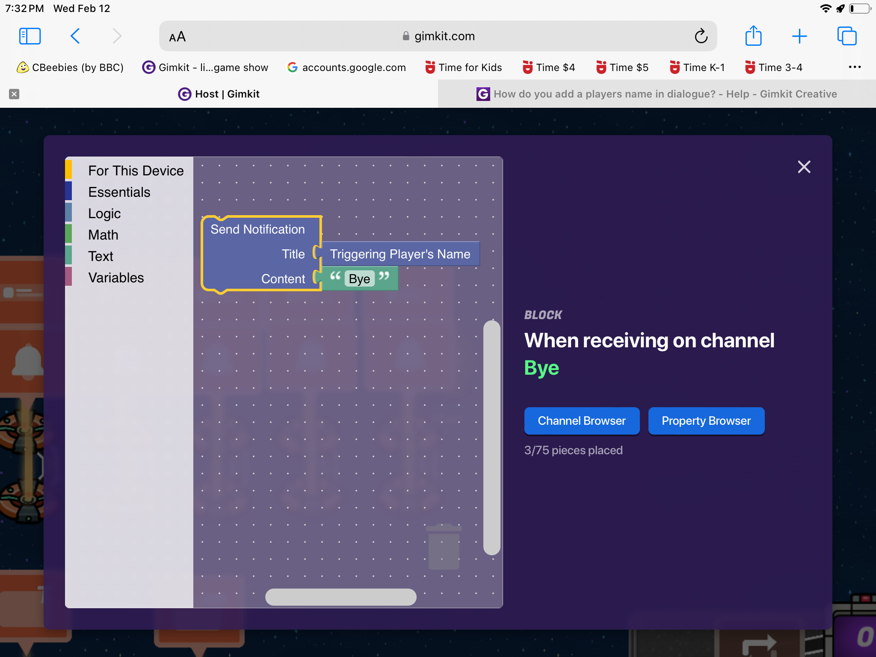Switch to the Host Gimkit tab
This screenshot has width=876, height=657.
(x=219, y=94)
